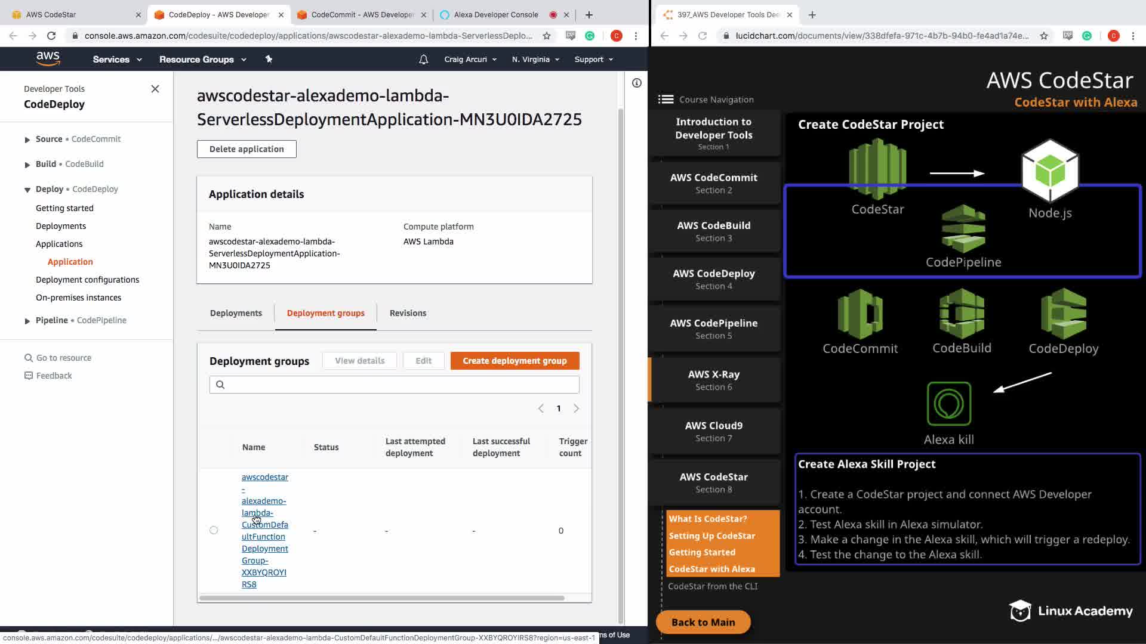The height and width of the screenshot is (644, 1146).
Task: Open the N. Virginia region dropdown
Action: click(535, 60)
